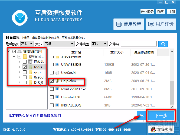Click the 找到的文... folder icon
Viewport: 180px width, 135px height.
[x=25, y=56]
